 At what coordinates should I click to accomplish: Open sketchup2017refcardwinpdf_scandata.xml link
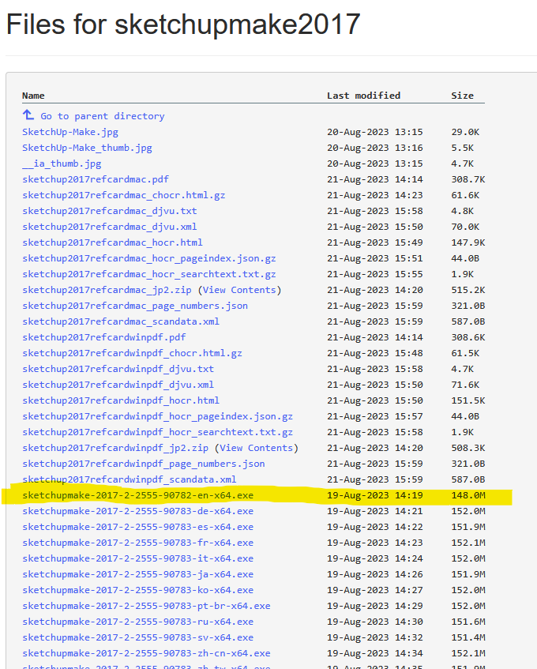pyautogui.click(x=130, y=479)
